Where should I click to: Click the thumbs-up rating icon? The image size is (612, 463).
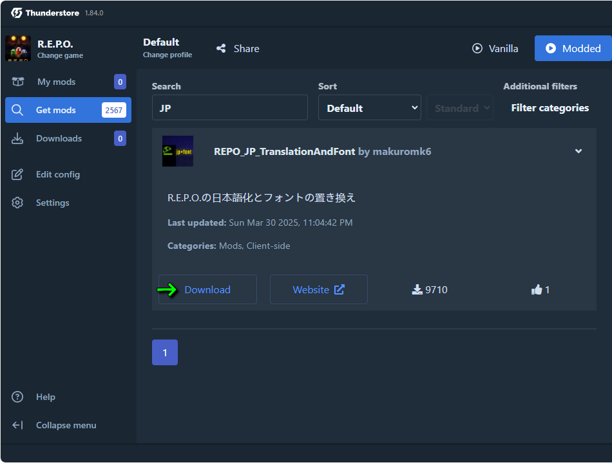point(537,289)
